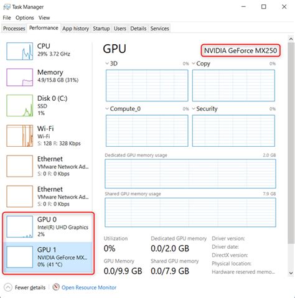Click the Shared GPU memory 0.0/7.9 GB value

(170, 271)
